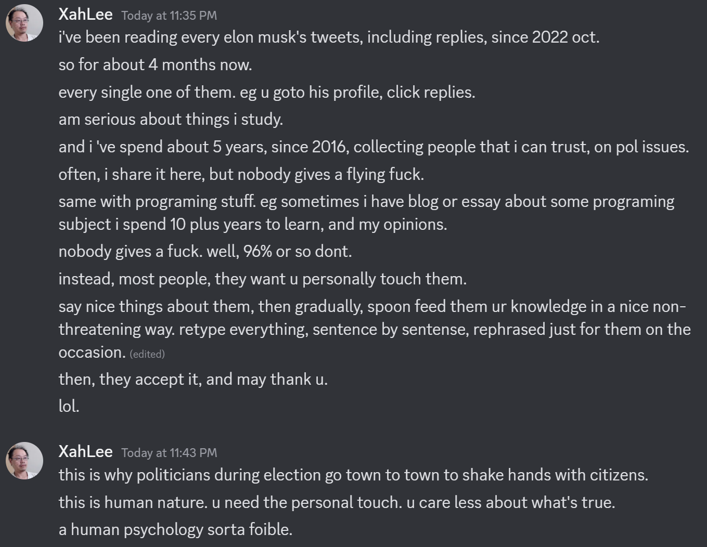Click the "then, they accept it" message
Screen dimensions: 707x547
[193, 380]
